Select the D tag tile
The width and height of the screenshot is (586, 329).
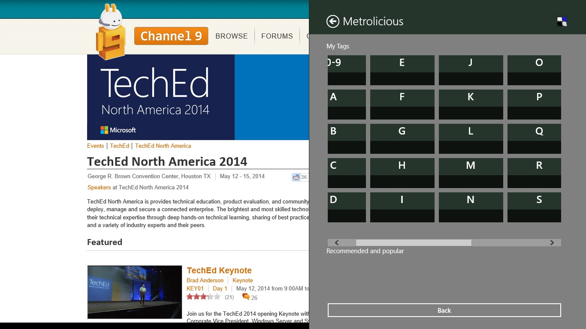(347, 207)
